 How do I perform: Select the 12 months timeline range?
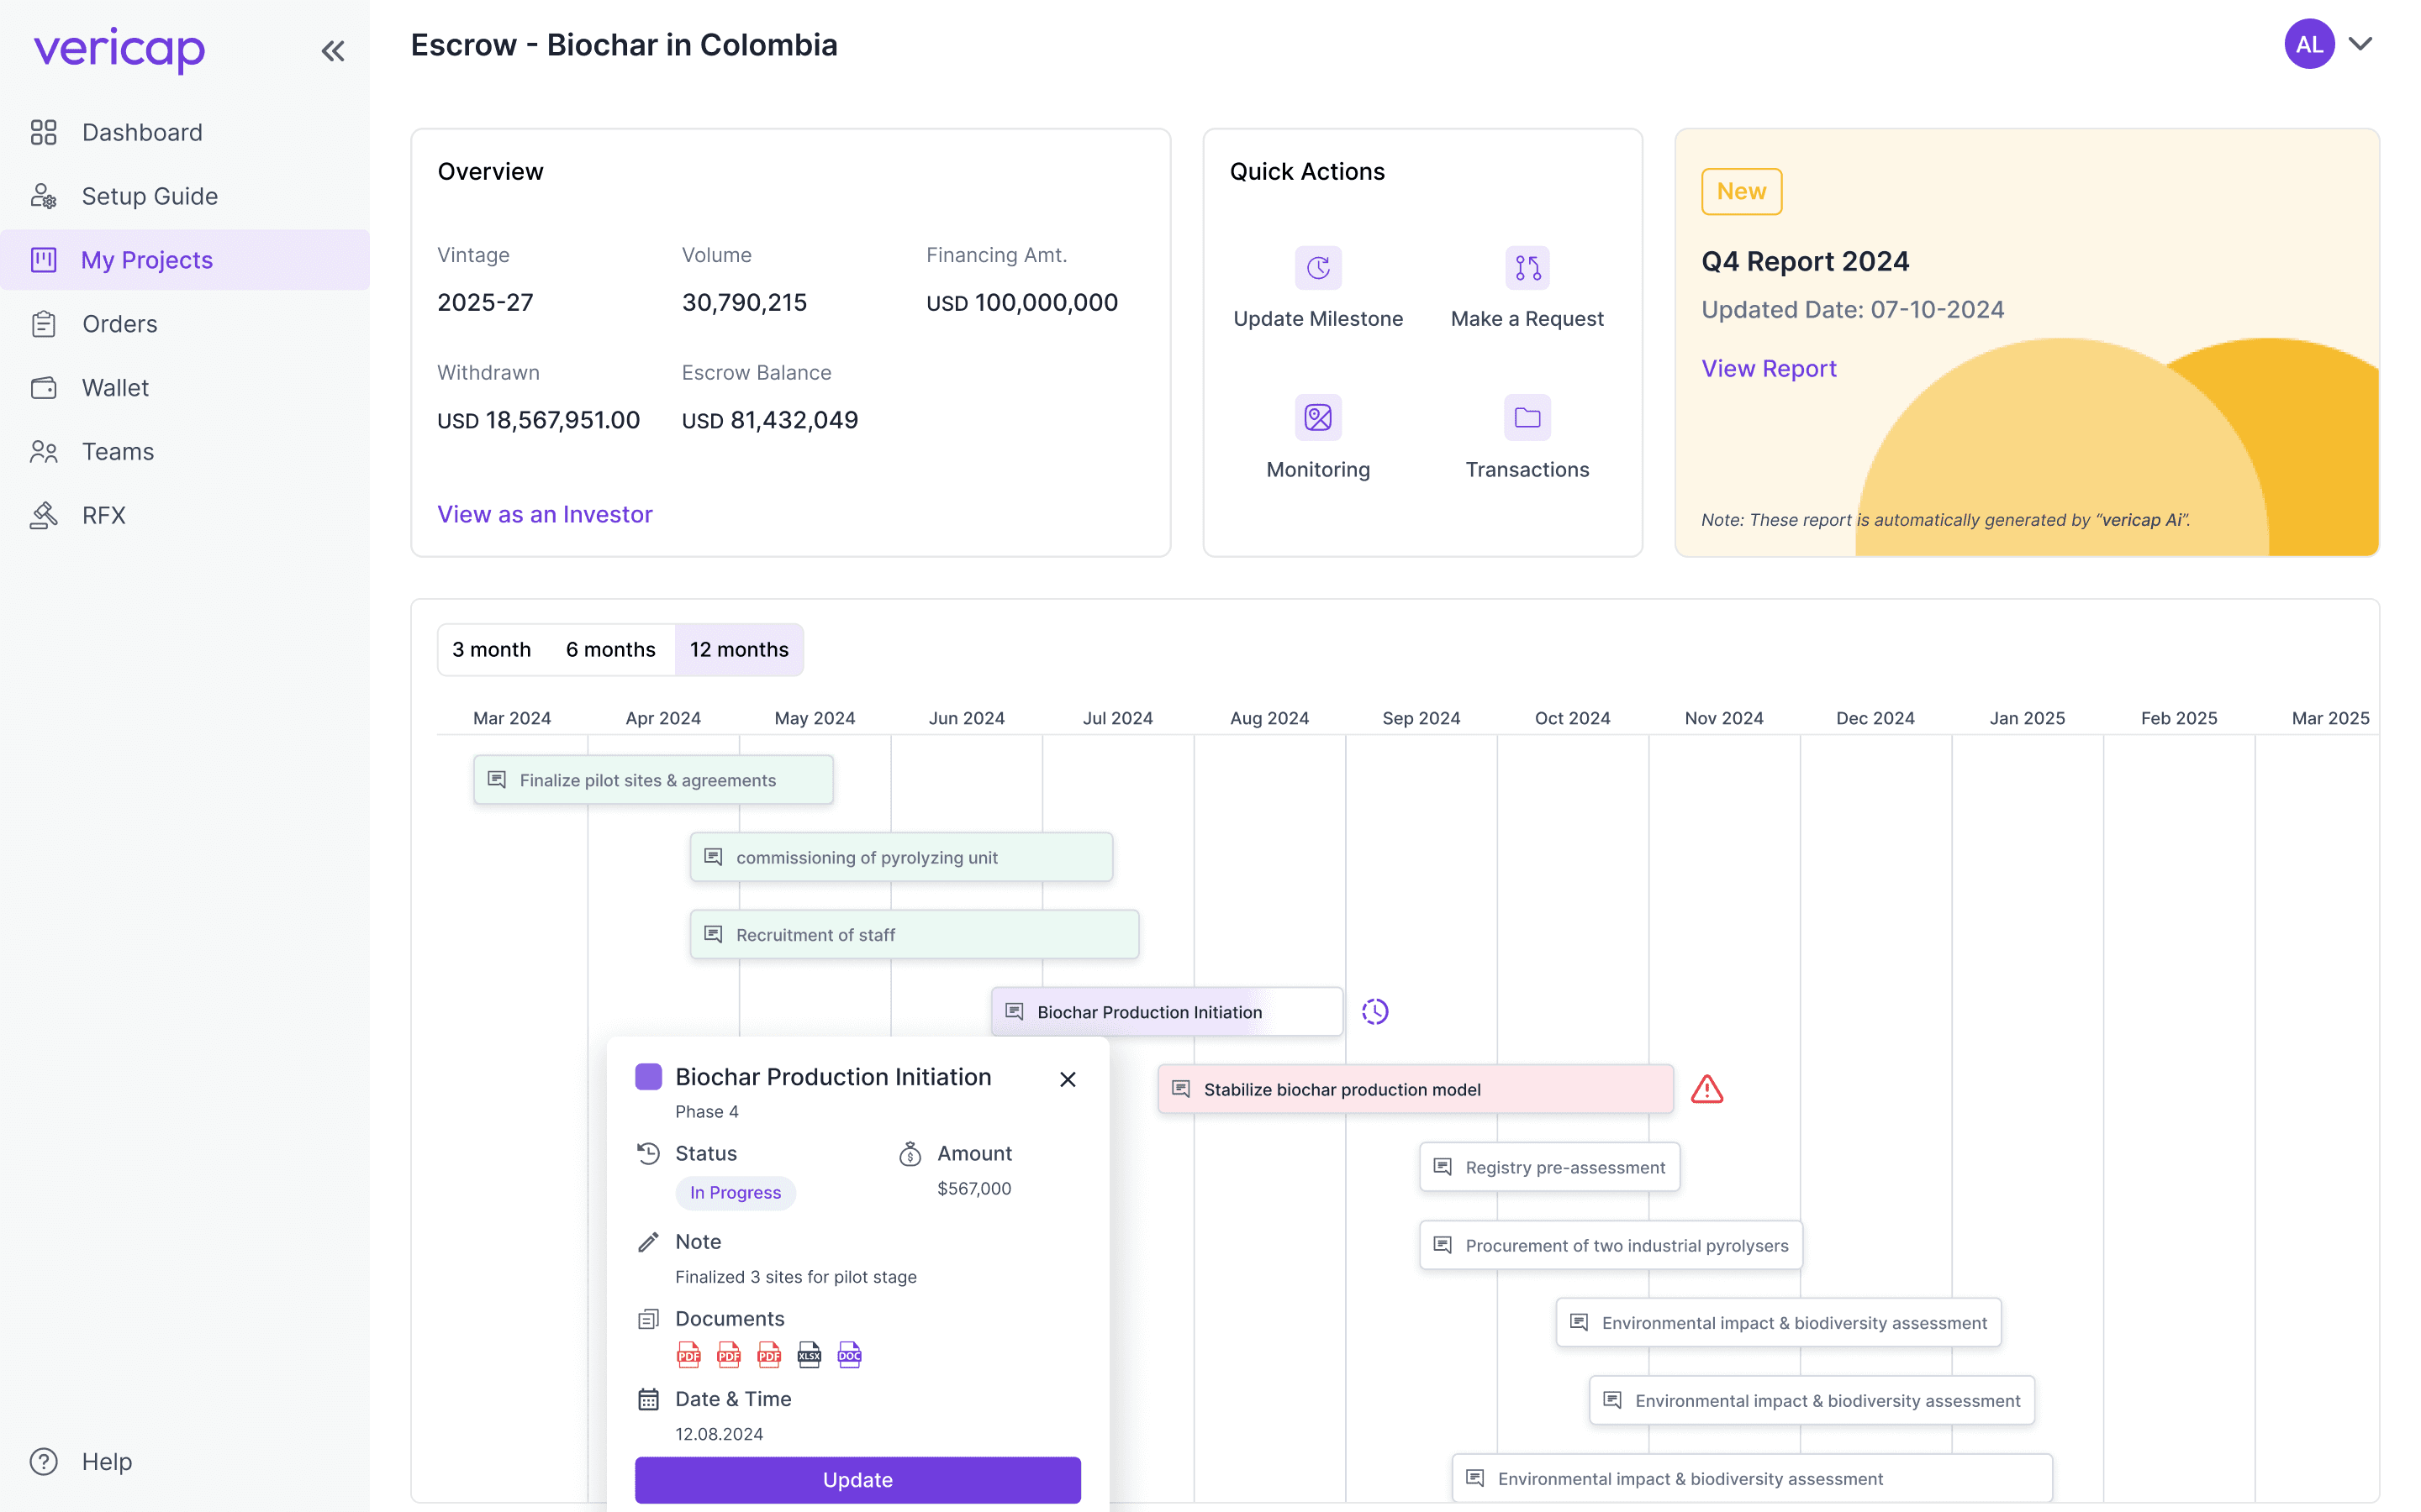738,650
